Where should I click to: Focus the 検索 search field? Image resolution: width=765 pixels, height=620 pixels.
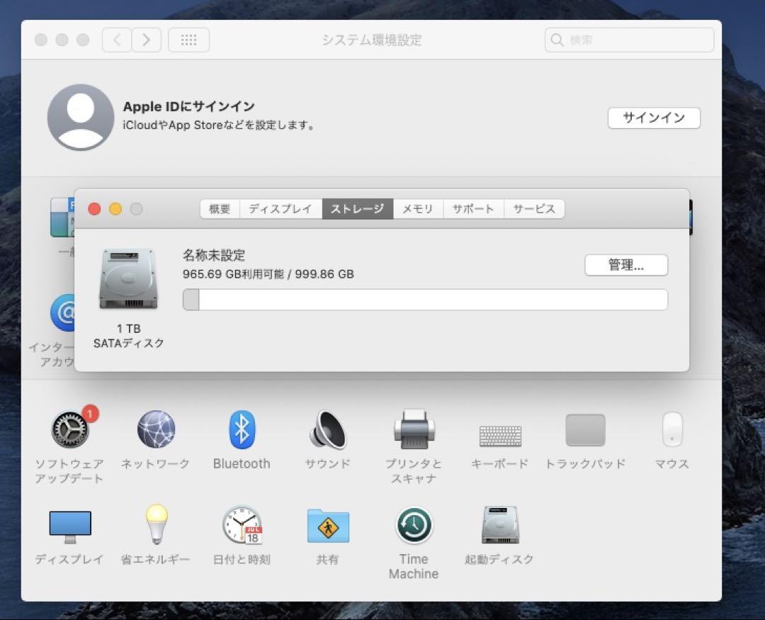tap(630, 40)
